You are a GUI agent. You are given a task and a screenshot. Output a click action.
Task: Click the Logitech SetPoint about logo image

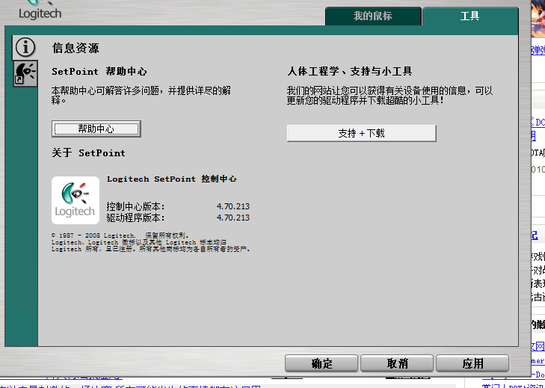coord(76,200)
